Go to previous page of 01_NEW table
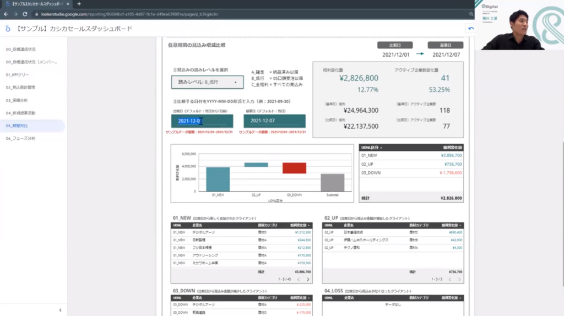This screenshot has width=564, height=316. point(298,280)
